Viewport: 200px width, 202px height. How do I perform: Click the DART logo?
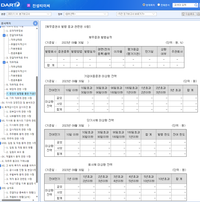coord(10,5)
